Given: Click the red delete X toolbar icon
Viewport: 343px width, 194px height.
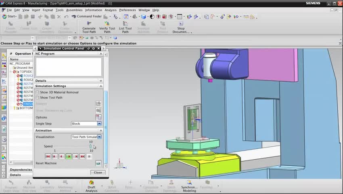Looking at the screenshot, I should coord(59,17).
